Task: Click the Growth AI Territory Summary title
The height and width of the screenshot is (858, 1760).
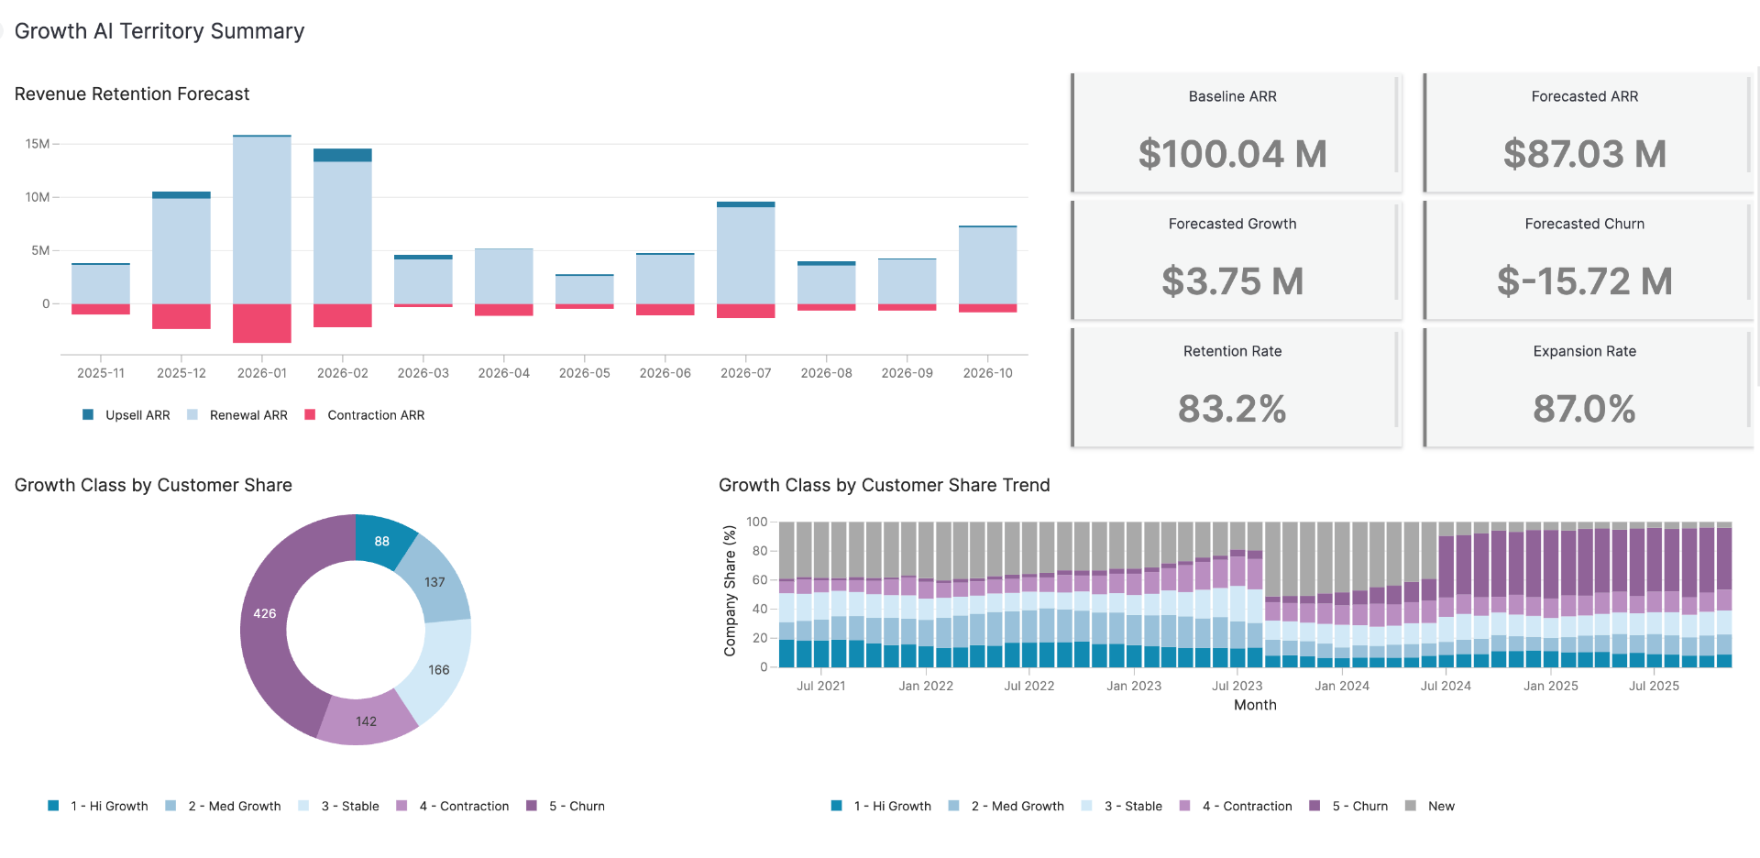Action: [159, 31]
